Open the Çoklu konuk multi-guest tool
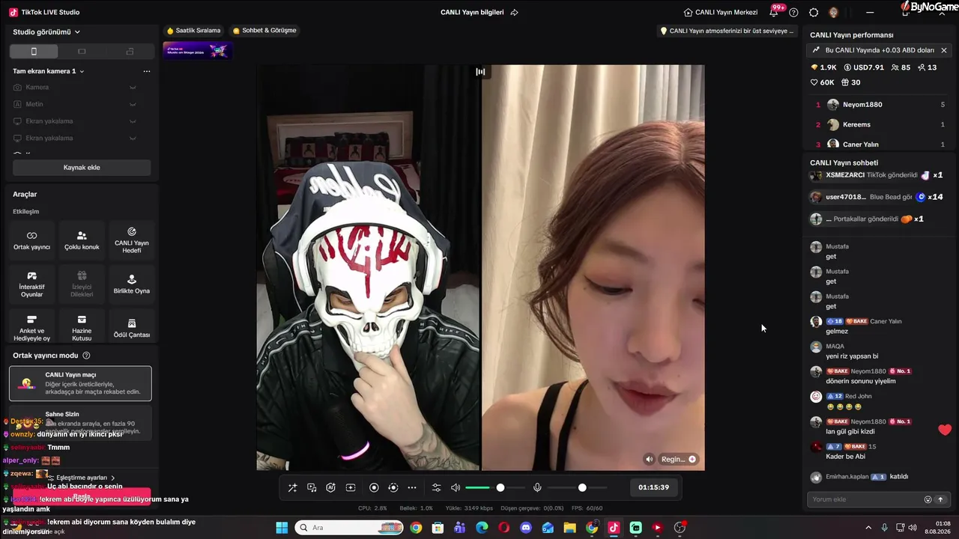 click(82, 240)
